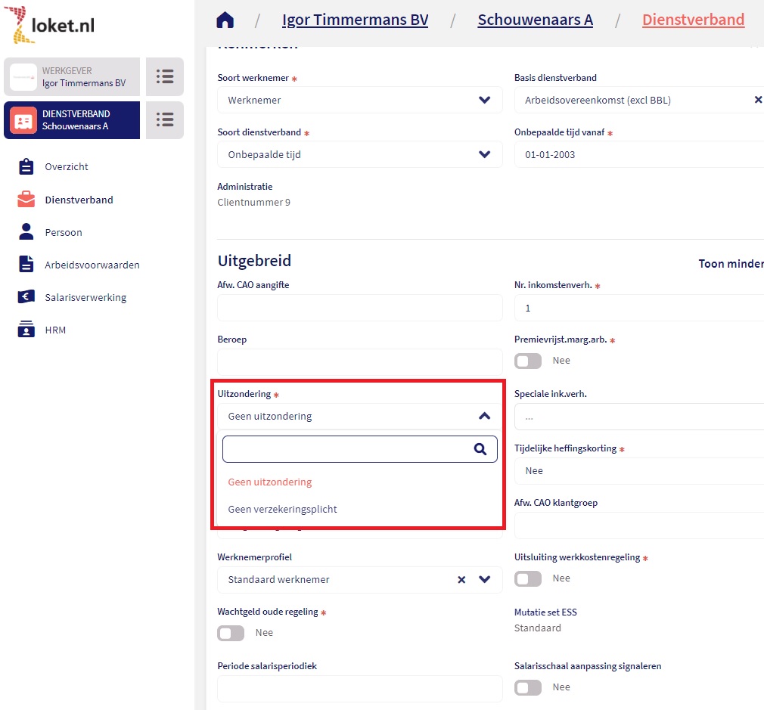Screen dimensions: 764x710
Task: Open Salarisverwerking from the sidebar
Action: coord(85,298)
